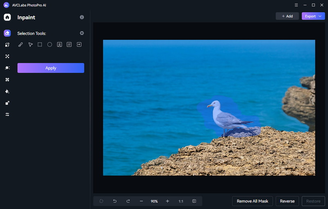Redo the last action
This screenshot has height=209, width=328.
click(x=128, y=201)
